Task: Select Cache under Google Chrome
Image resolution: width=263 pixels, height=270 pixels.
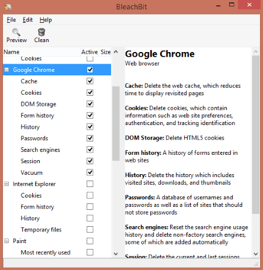Action: [29, 81]
